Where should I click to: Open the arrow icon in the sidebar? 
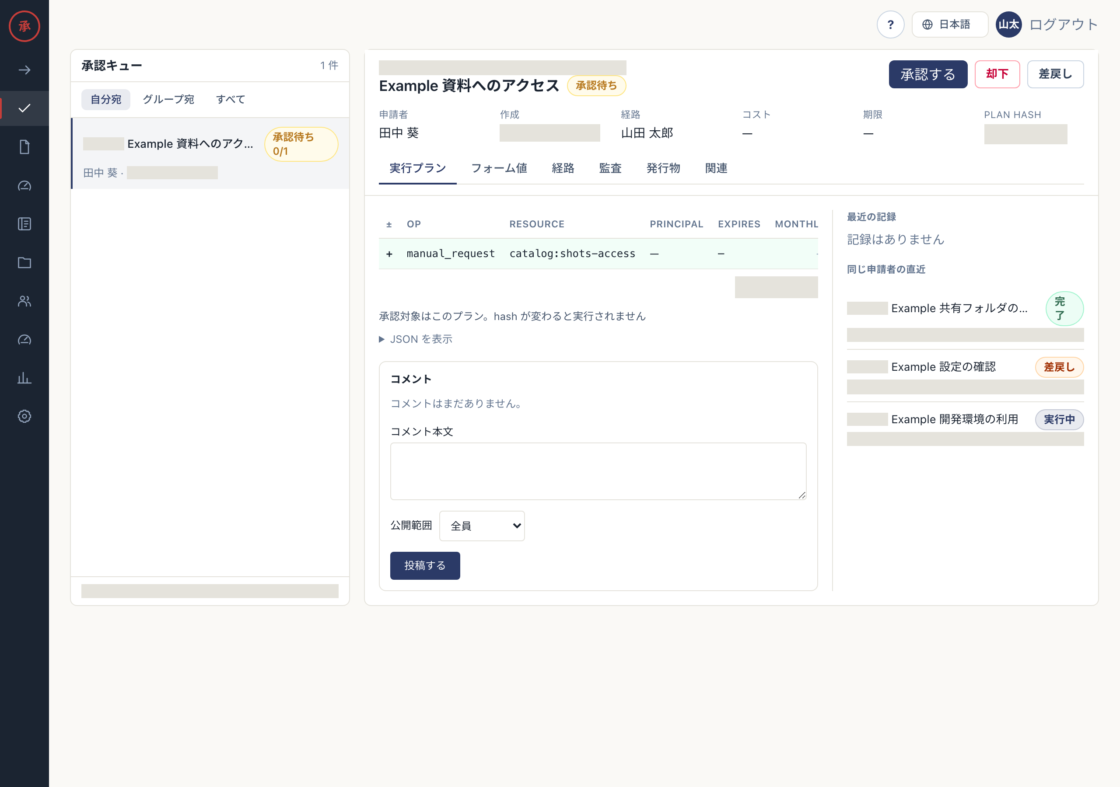24,70
